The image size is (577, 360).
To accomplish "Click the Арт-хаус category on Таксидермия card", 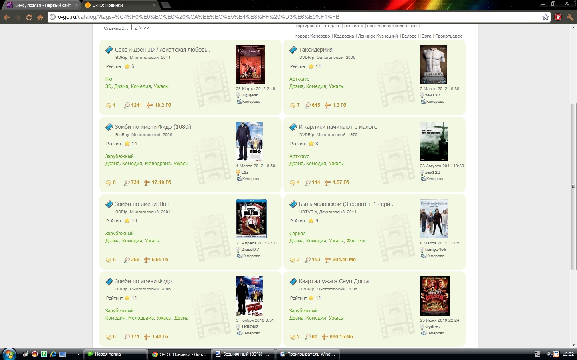I will [299, 79].
